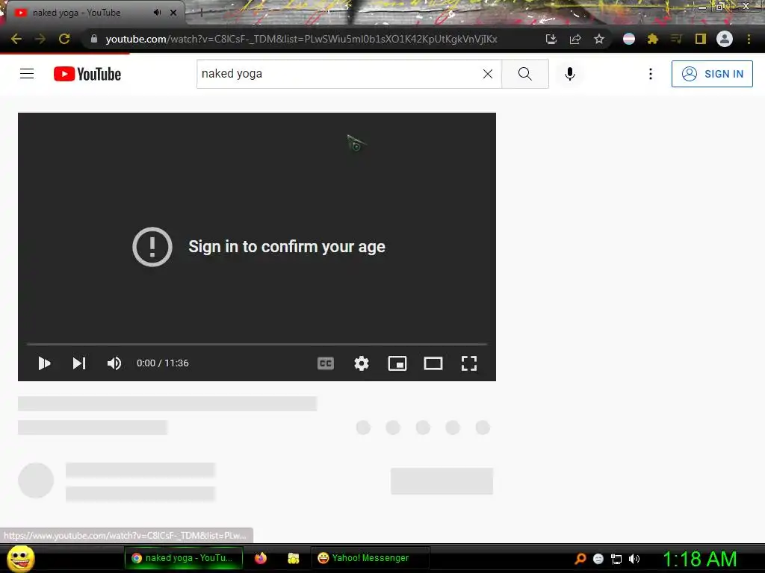This screenshot has width=765, height=573.
Task: Open the YouTube guide hamburger menu
Action: 27,74
